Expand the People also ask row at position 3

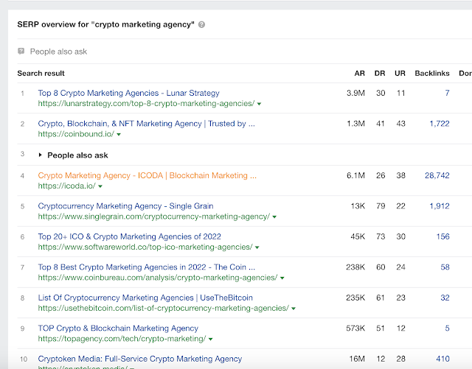pos(41,155)
